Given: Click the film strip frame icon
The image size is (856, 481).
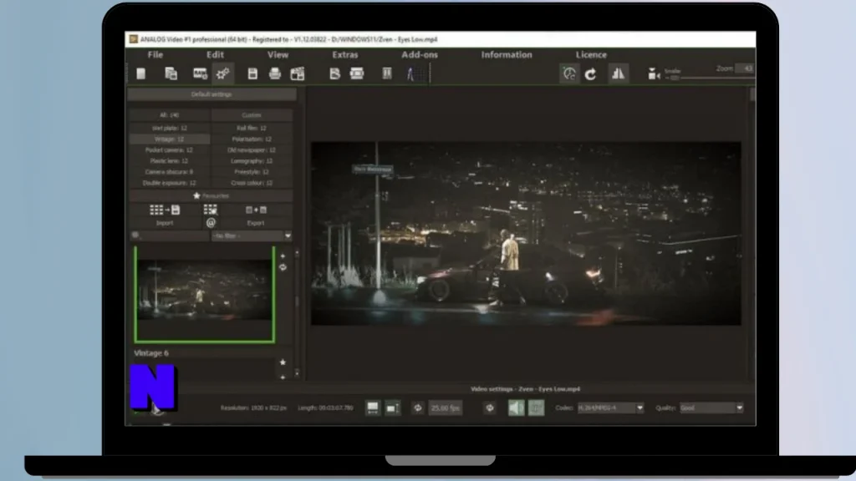Looking at the screenshot, I should (357, 73).
